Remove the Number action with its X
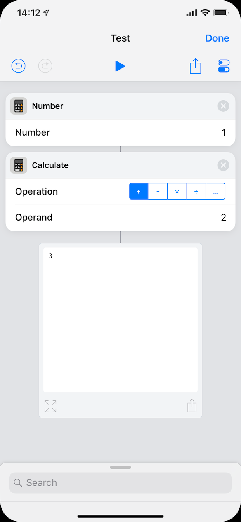Viewport: 241px width, 522px height. (223, 106)
